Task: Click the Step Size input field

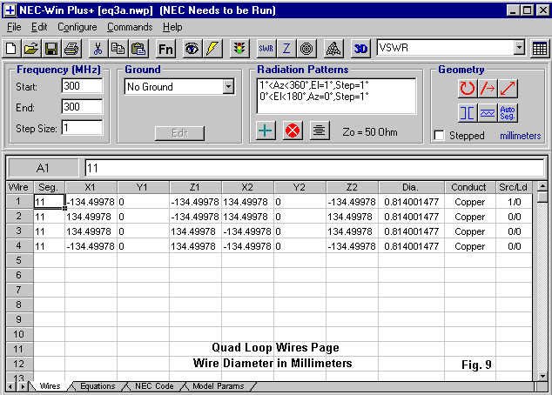Action: (x=82, y=128)
